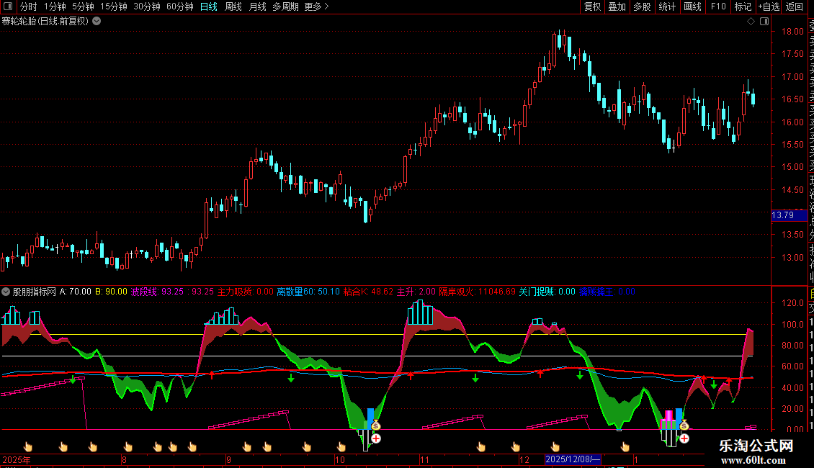Select the 30分钟 period tab
The width and height of the screenshot is (814, 468).
coord(147,6)
